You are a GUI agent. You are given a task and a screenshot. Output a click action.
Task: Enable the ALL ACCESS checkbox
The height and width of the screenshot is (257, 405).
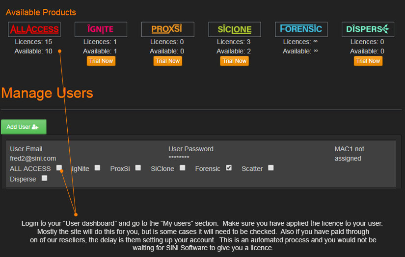(59, 168)
